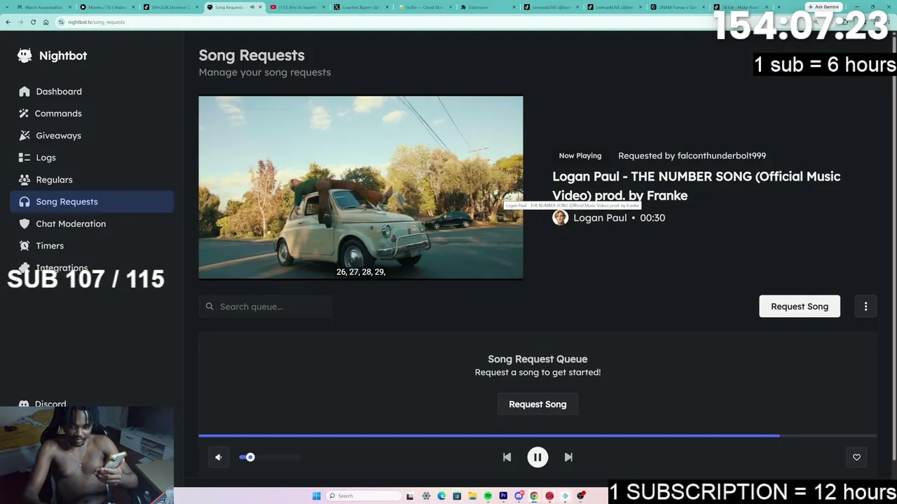897x504 pixels.
Task: Launch Microsoft Edge from the taskbar
Action: coord(441,496)
